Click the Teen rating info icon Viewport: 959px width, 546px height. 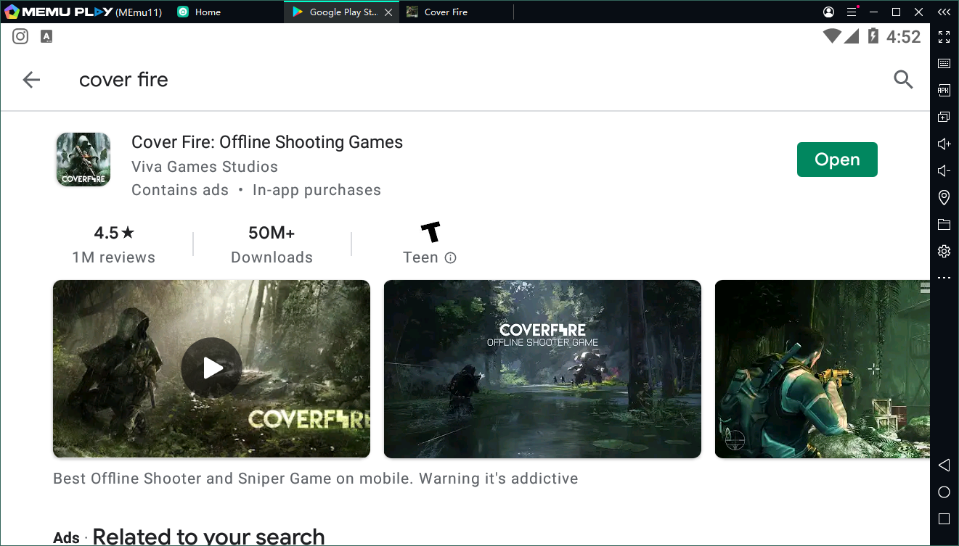[450, 258]
